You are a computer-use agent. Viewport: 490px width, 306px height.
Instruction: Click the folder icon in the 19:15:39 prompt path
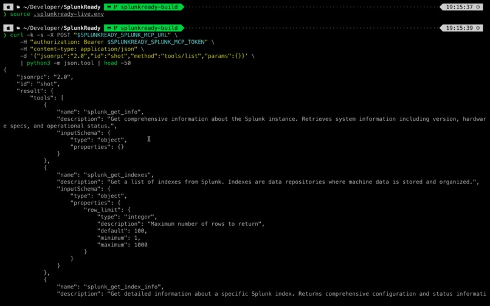click(18, 28)
